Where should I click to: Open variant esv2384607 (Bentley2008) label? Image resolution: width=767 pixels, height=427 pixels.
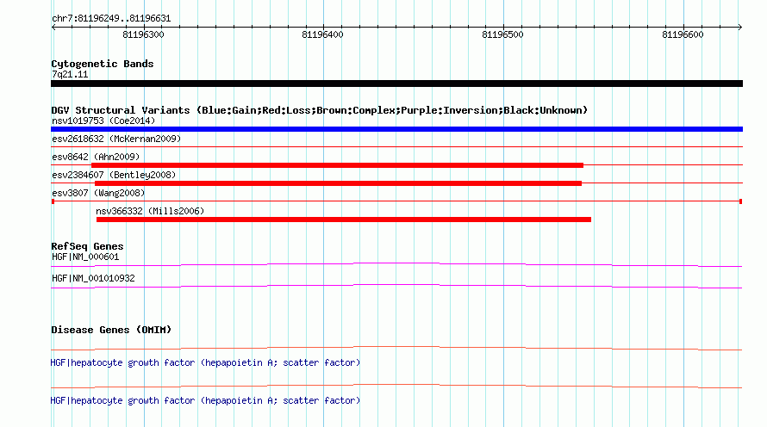coord(114,175)
